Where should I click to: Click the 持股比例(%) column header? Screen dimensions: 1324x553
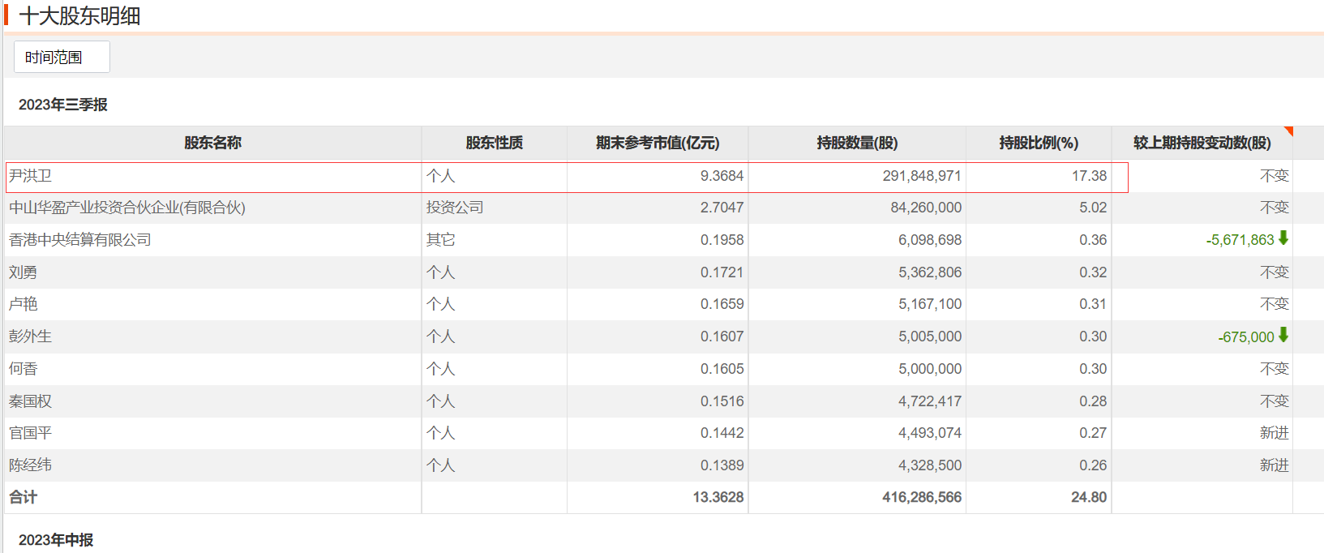1039,143
